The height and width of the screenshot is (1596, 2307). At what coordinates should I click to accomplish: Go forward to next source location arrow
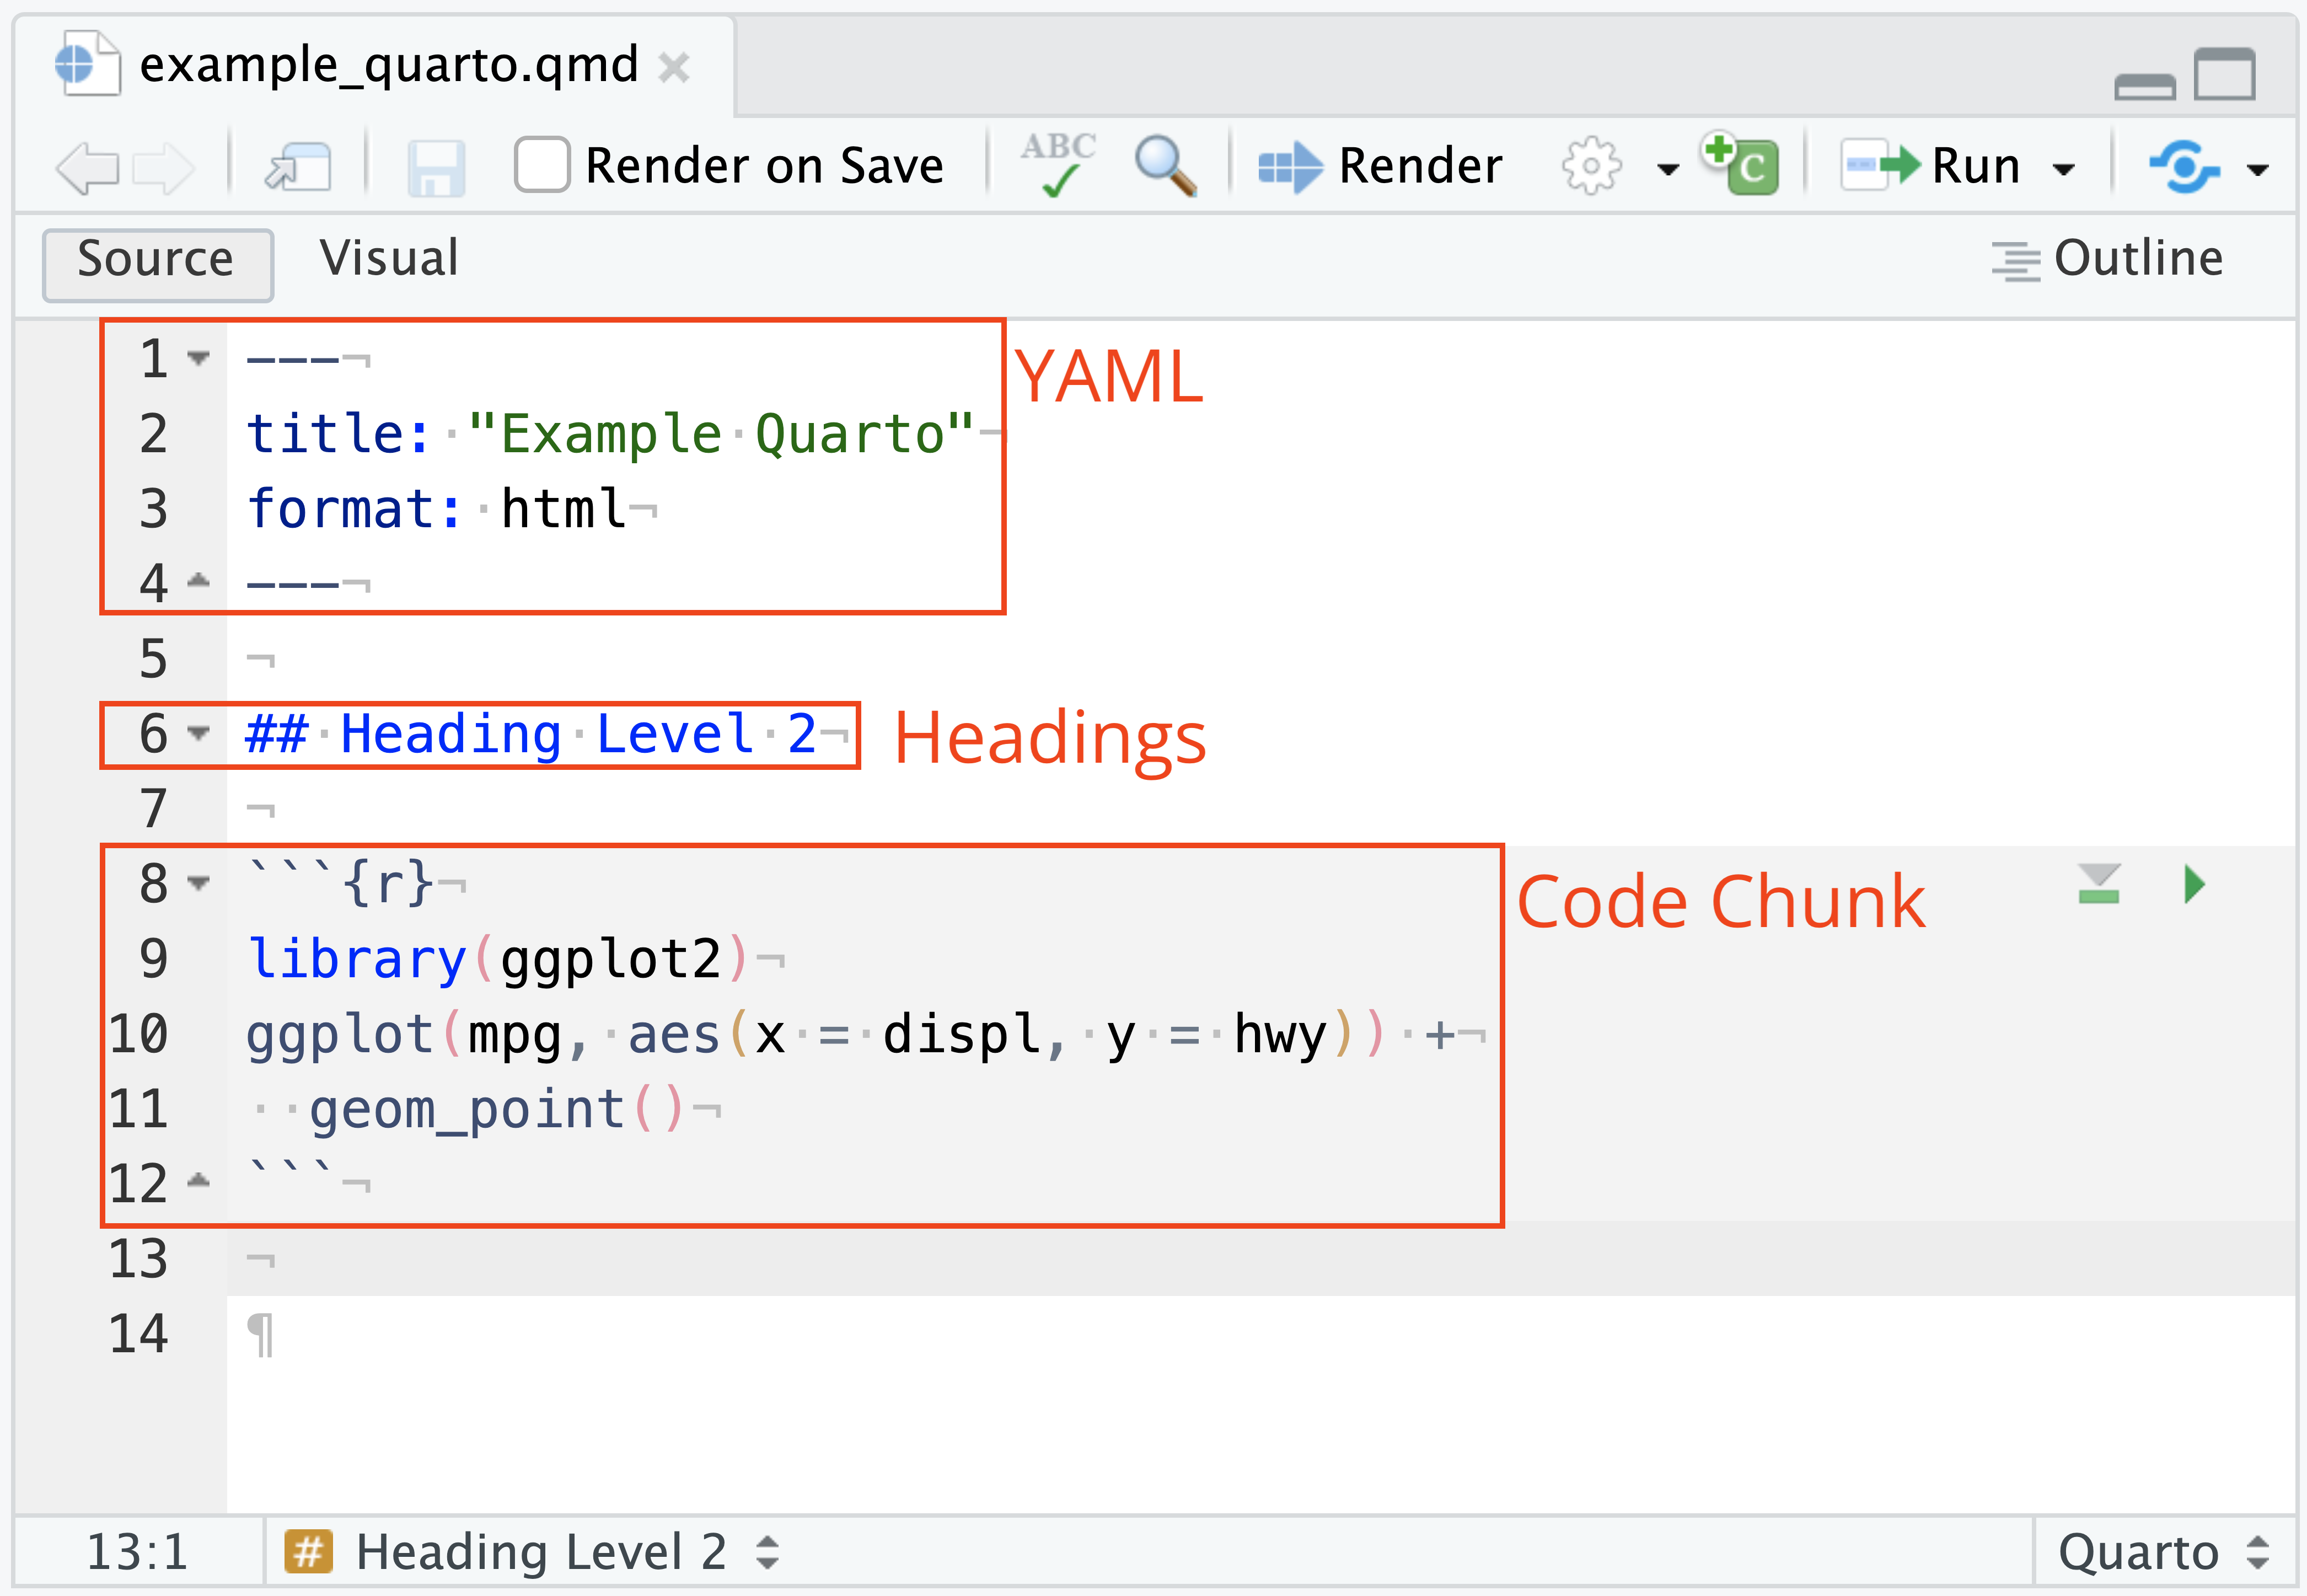point(163,167)
